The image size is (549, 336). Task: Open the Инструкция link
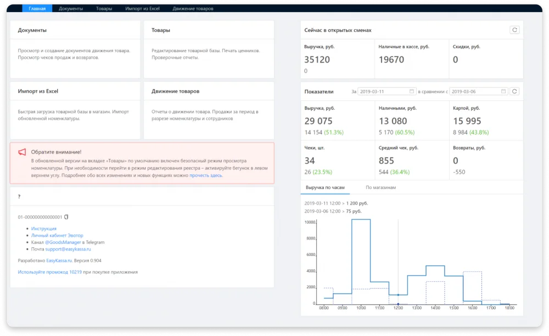click(x=44, y=229)
